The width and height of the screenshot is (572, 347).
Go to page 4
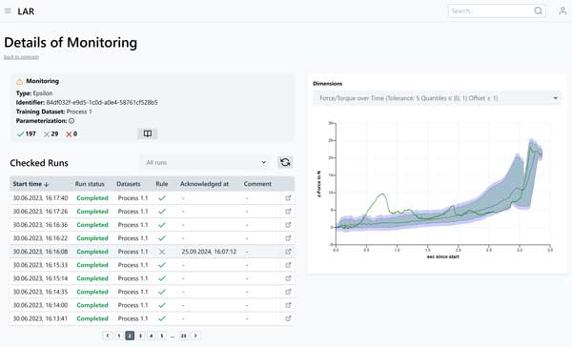click(x=151, y=336)
